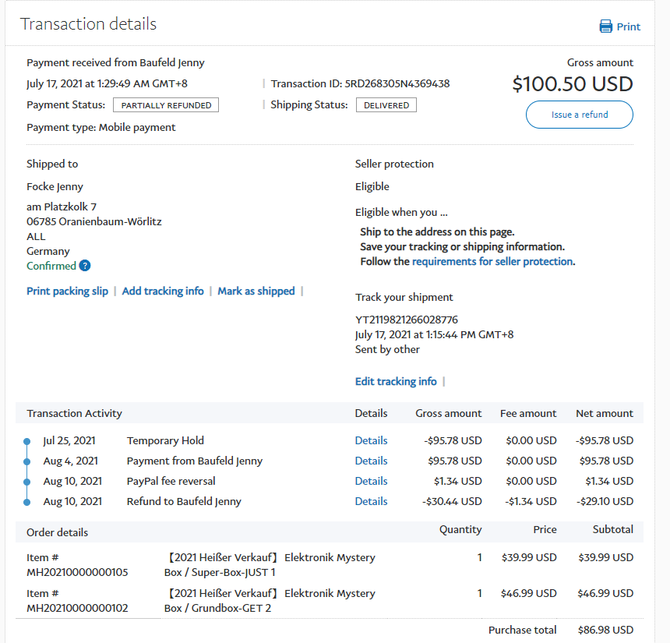Click the timeline dot for Aug 10 refund
Image resolution: width=670 pixels, height=643 pixels.
coord(26,502)
